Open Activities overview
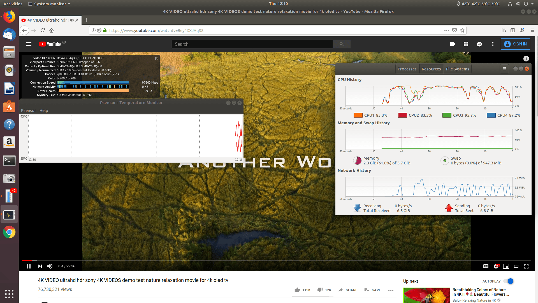 point(13,4)
